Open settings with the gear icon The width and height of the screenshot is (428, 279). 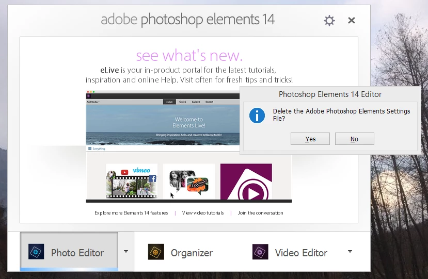click(x=329, y=21)
